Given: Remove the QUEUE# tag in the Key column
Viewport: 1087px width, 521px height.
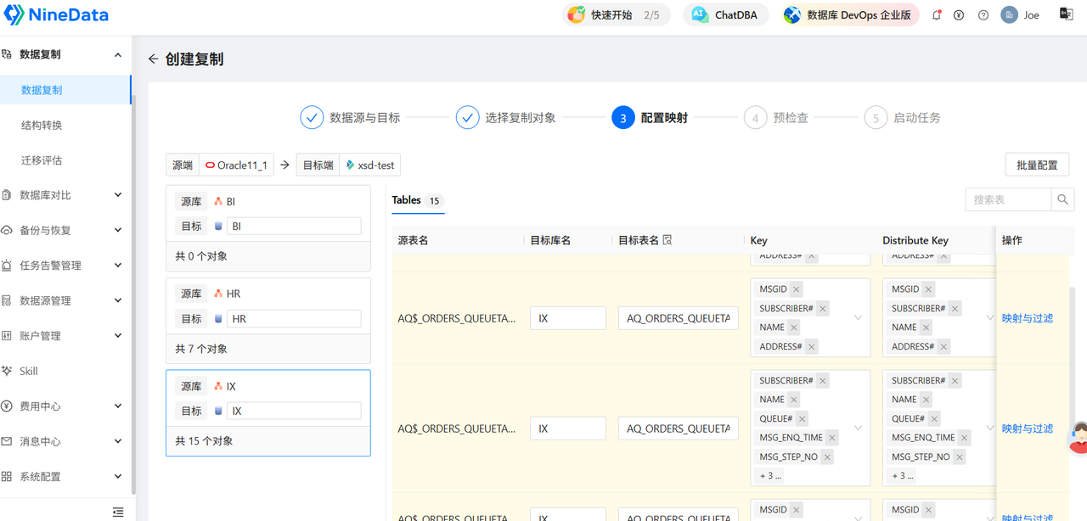Looking at the screenshot, I should click(x=803, y=418).
